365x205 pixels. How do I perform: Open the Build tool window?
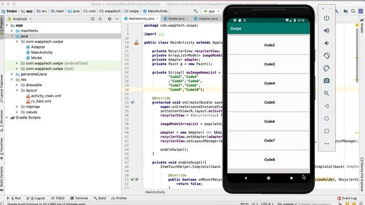[x=100, y=198]
